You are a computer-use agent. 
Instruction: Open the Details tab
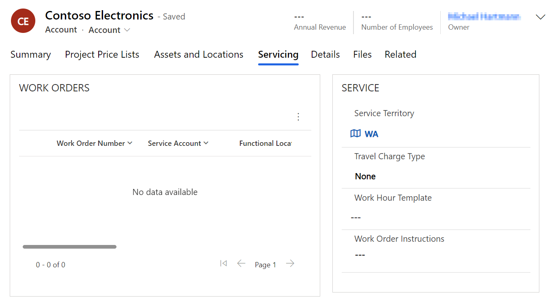pyautogui.click(x=325, y=54)
